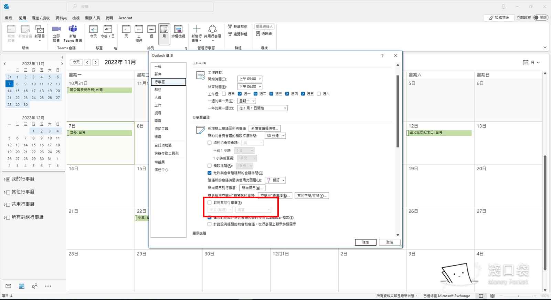Check the 週六 (Saturday) work week checkbox
The height and width of the screenshot is (300, 551).
[x=319, y=94]
